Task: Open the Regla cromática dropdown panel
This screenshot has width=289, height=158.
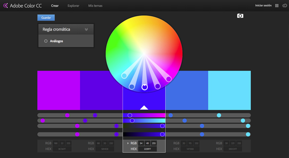Action: coord(66,29)
